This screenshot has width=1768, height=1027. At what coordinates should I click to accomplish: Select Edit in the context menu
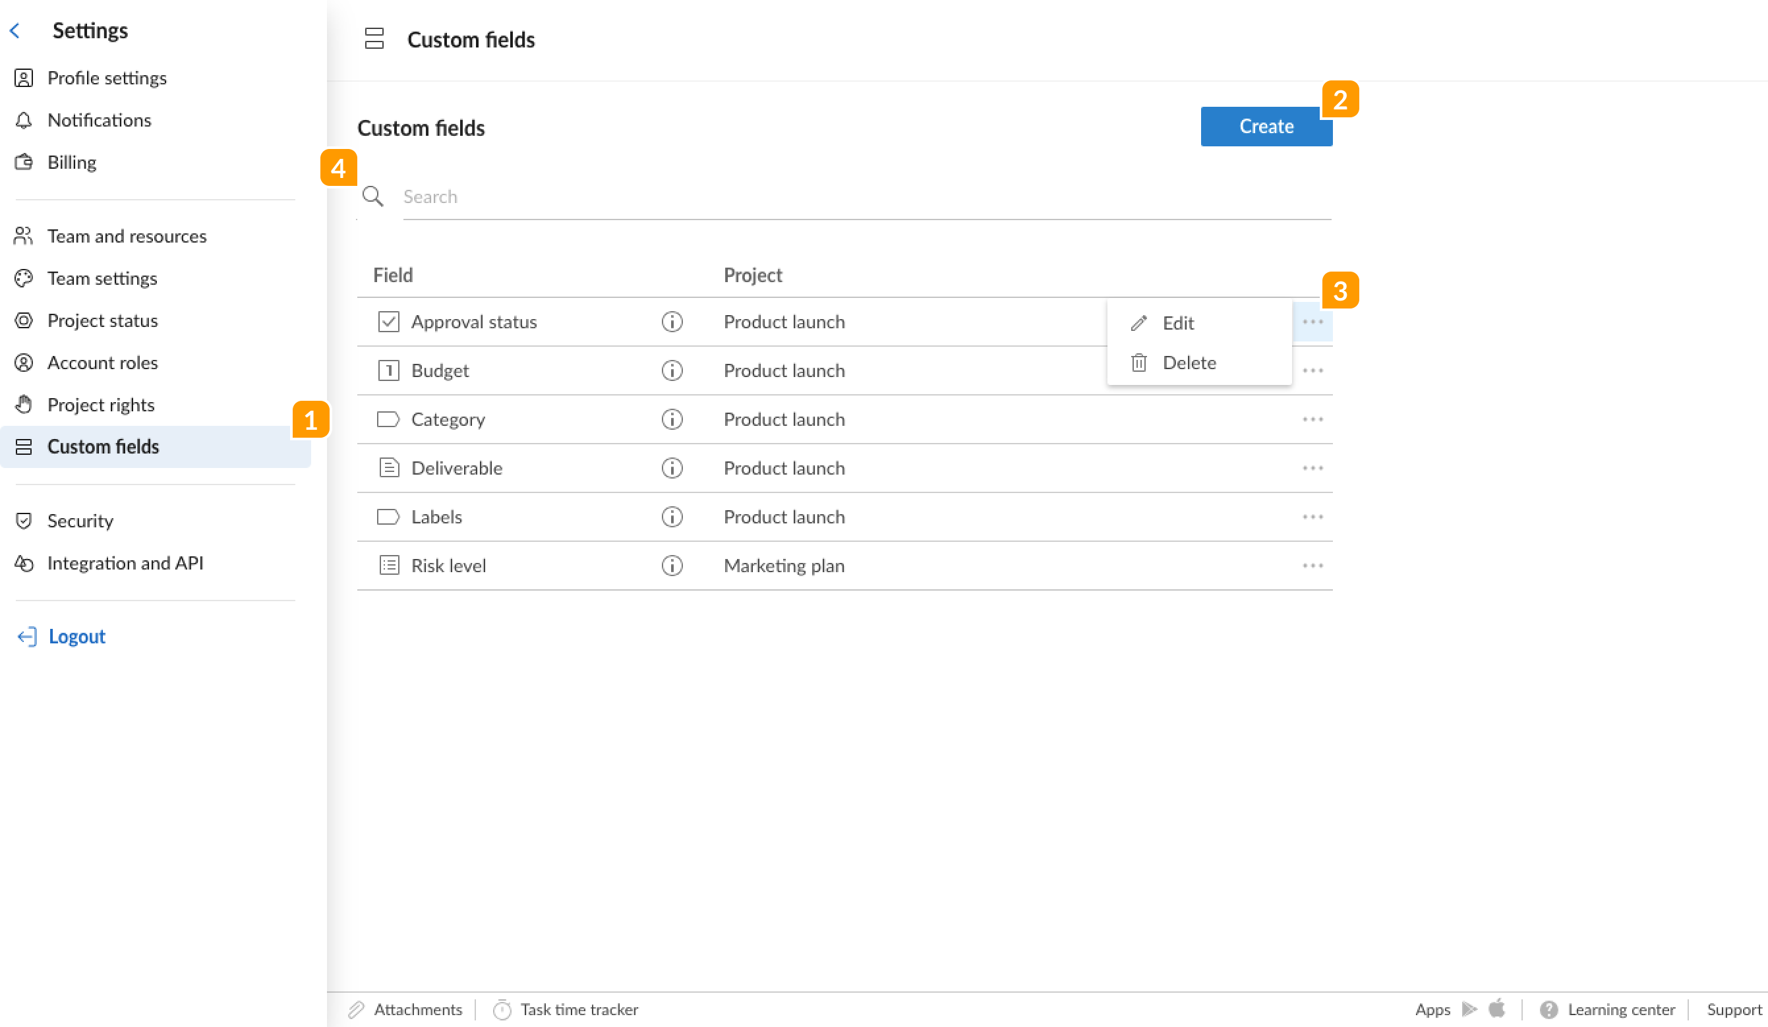tap(1178, 323)
